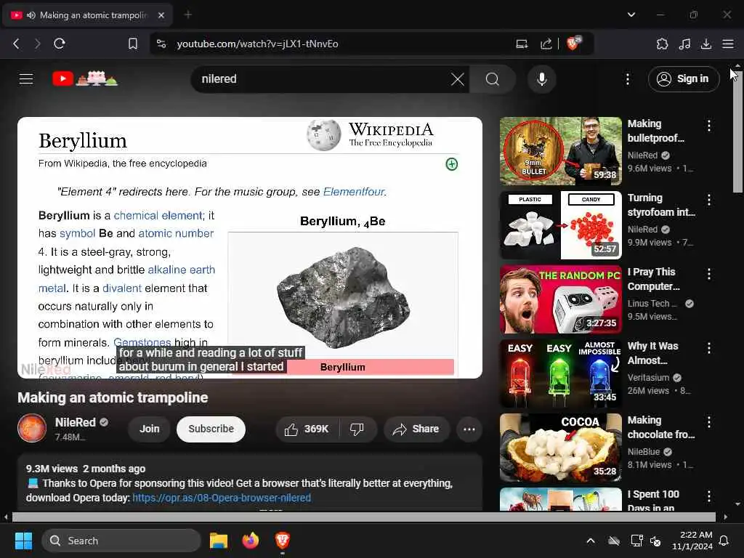Viewport: 744px width, 558px height.
Task: Open the notifications bell in system tray
Action: click(724, 541)
